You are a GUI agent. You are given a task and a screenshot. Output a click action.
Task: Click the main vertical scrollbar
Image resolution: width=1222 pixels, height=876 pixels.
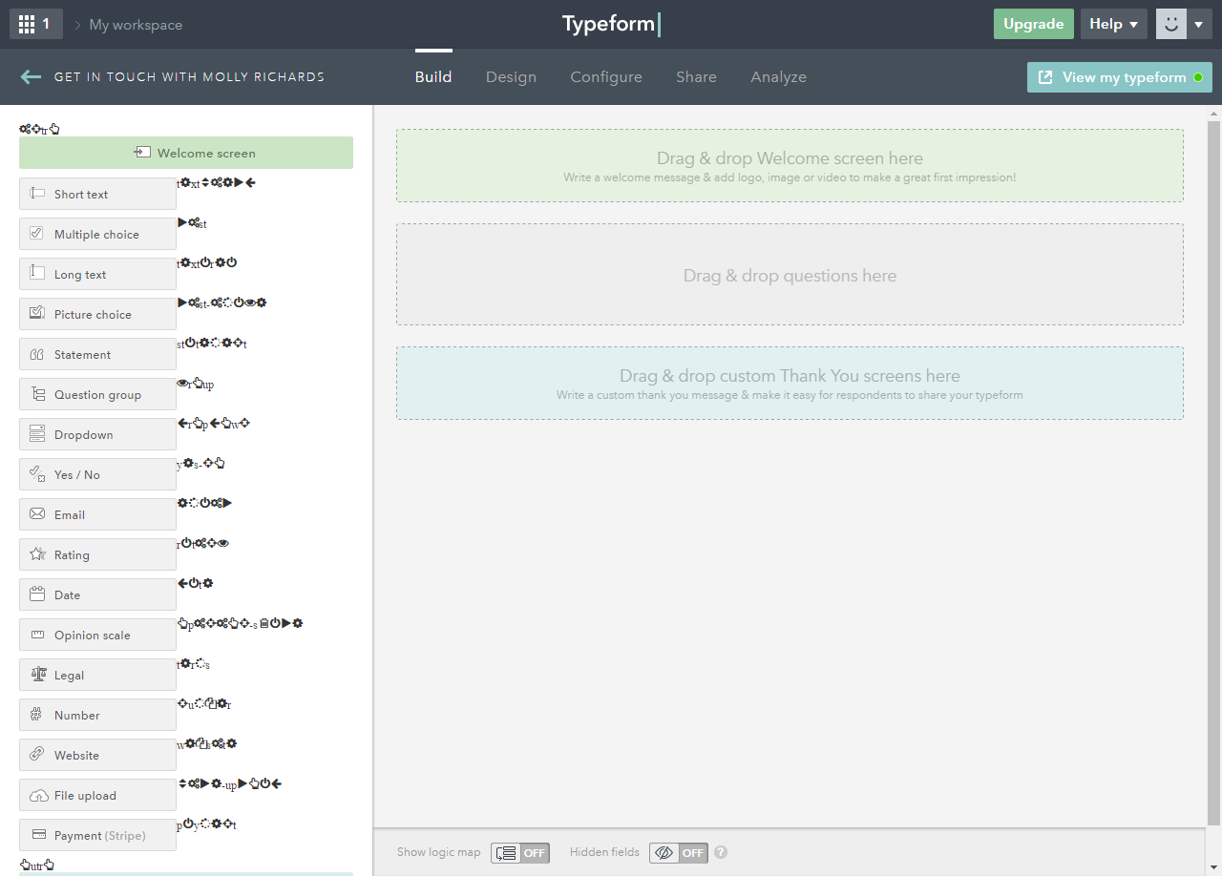click(1214, 472)
